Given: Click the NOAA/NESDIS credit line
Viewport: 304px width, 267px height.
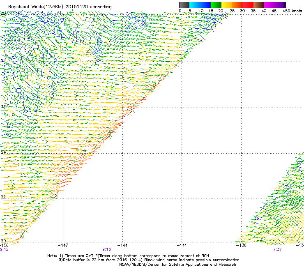Looking at the screenshot, I should 177,265.
